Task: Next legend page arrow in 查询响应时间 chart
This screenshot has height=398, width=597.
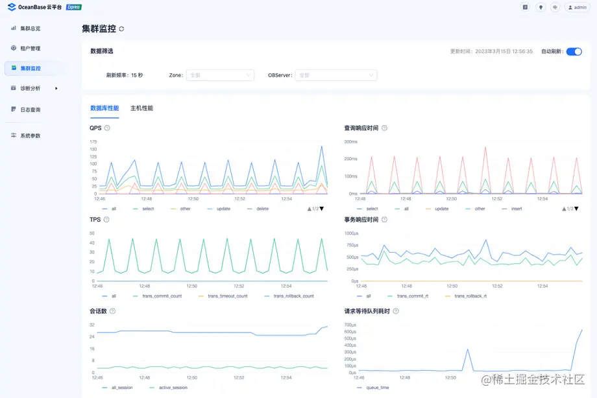Action: [576, 209]
